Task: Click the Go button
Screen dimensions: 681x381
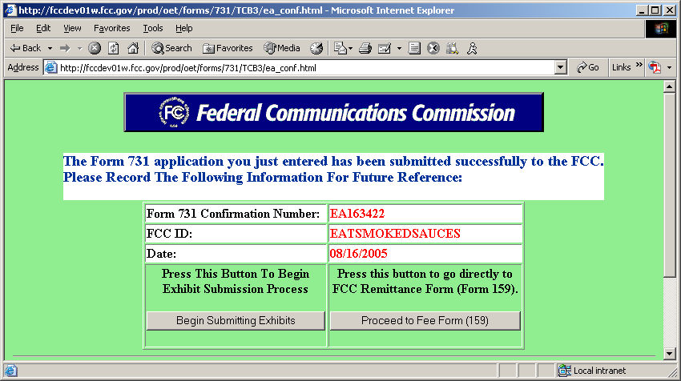Action: [587, 68]
